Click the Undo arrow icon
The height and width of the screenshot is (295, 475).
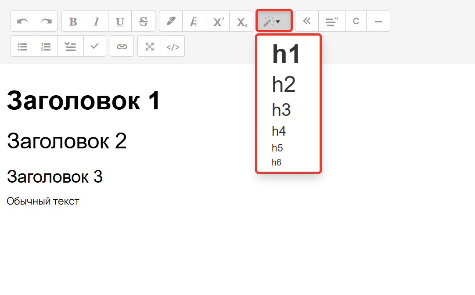click(x=22, y=21)
